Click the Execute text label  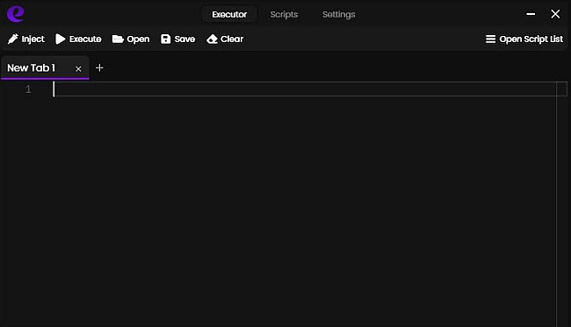pos(85,39)
